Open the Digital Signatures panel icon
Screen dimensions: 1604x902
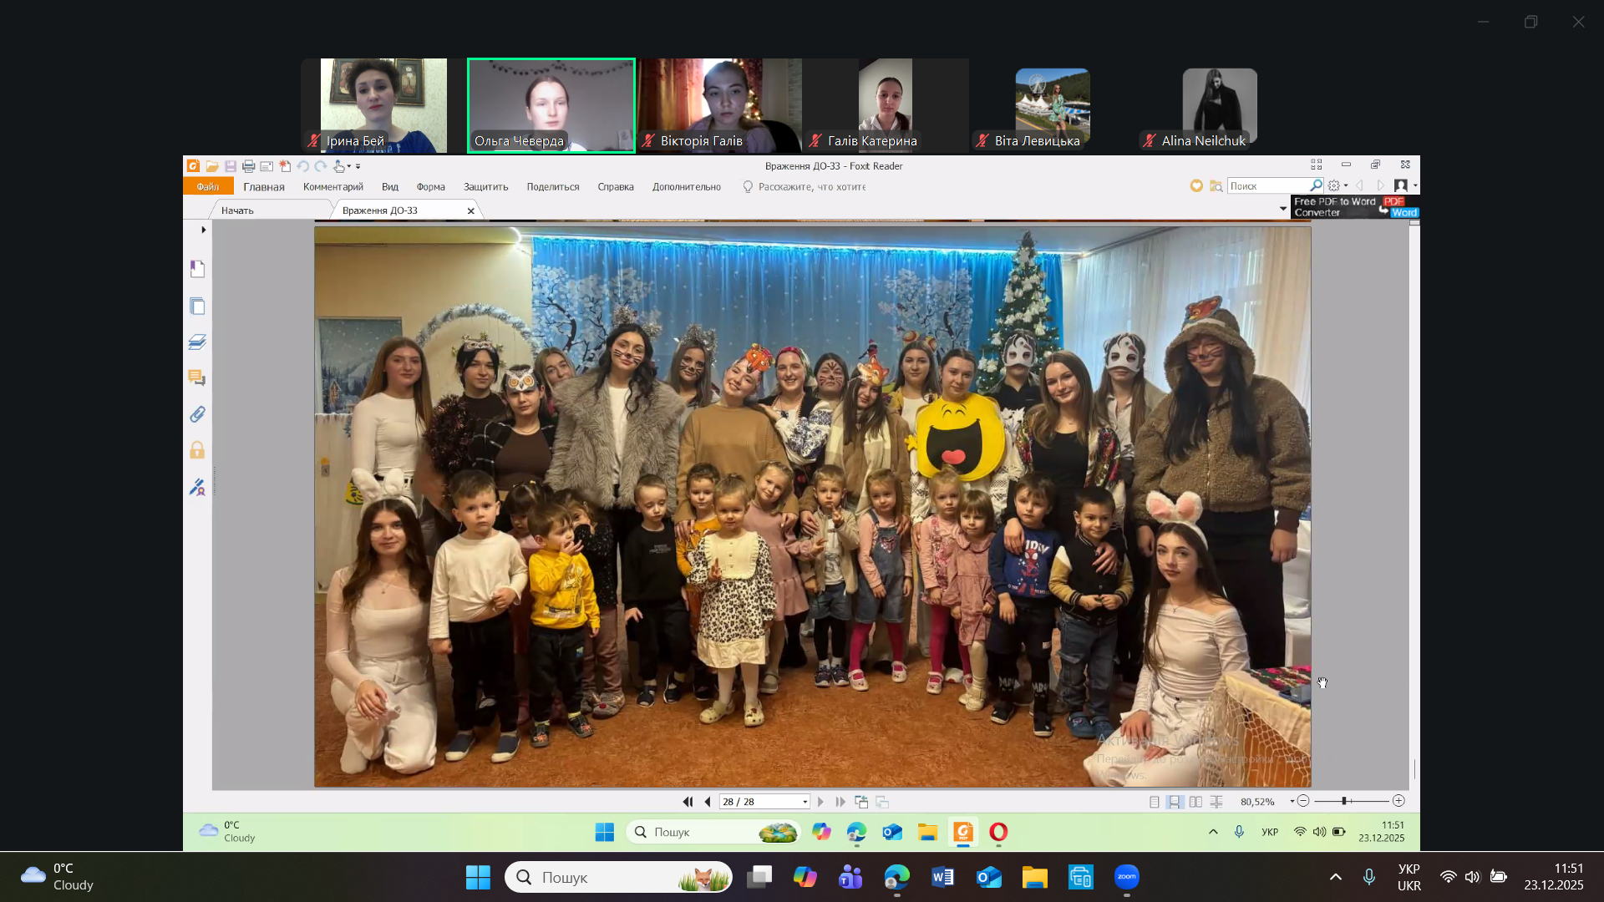tap(197, 487)
